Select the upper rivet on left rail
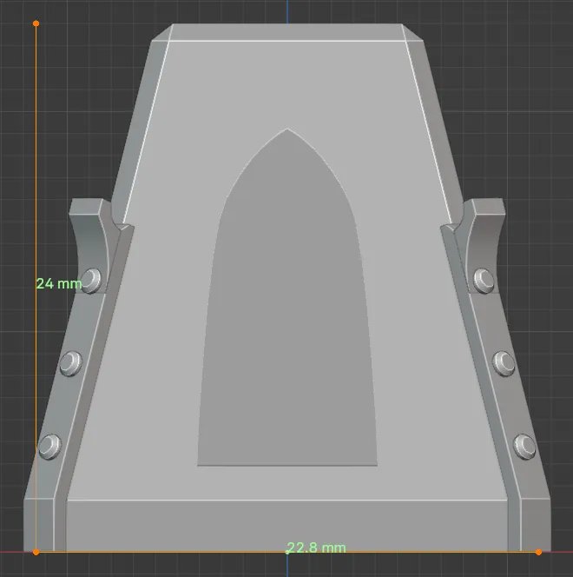The height and width of the screenshot is (577, 573). (x=92, y=279)
